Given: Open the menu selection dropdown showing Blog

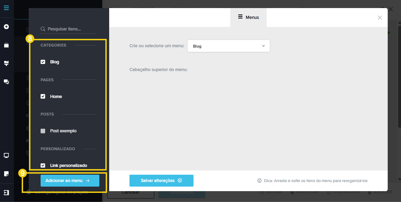Looking at the screenshot, I should (x=228, y=46).
